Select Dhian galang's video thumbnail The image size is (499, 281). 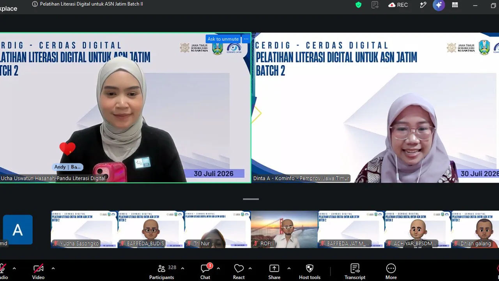[x=475, y=229]
